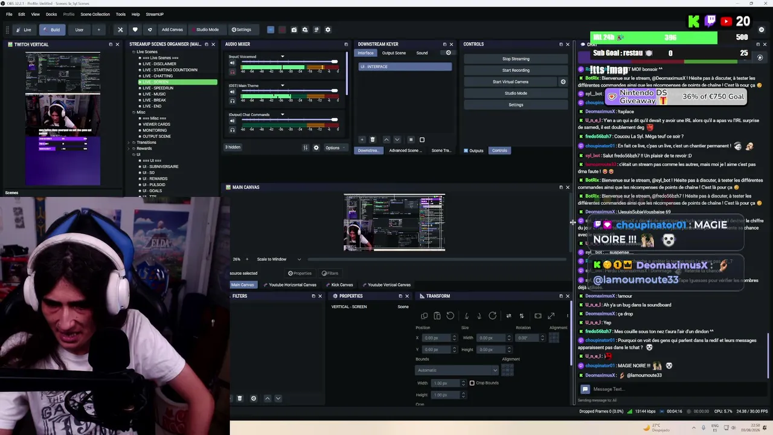The height and width of the screenshot is (435, 773).
Task: Click the heart icon in the toolbar
Action: pos(135,30)
